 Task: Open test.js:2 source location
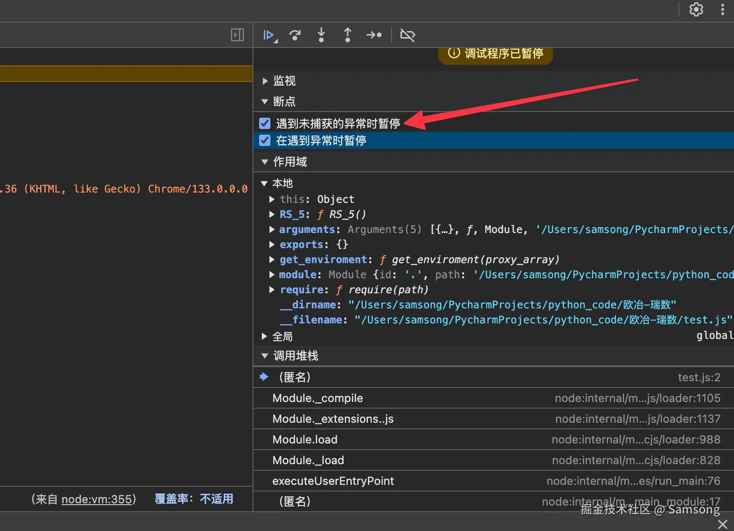[x=699, y=378]
